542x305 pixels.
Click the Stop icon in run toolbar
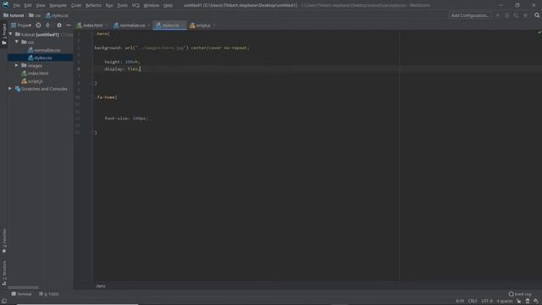click(x=525, y=15)
